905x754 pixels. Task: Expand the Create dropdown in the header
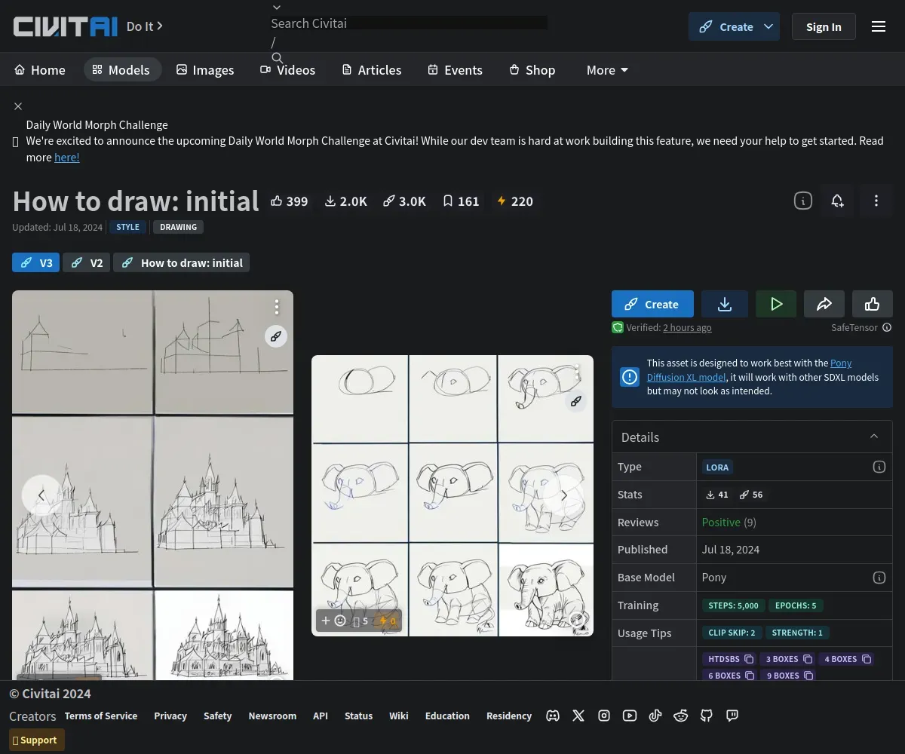(768, 26)
